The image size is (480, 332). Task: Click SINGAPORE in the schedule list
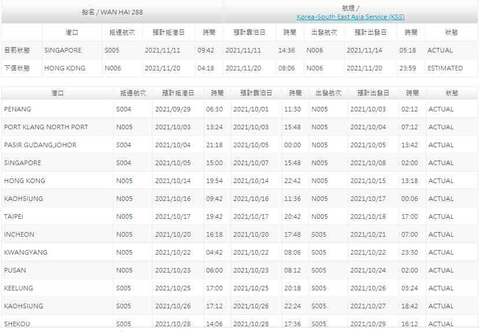(23, 163)
